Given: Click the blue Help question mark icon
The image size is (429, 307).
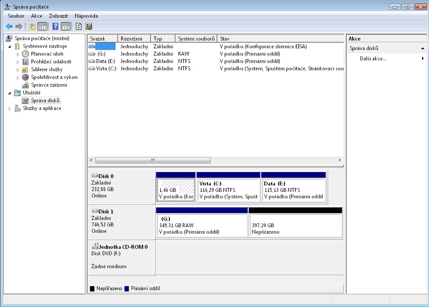Looking at the screenshot, I should tap(55, 26).
